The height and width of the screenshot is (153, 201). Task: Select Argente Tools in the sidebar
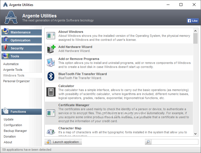point(13,70)
